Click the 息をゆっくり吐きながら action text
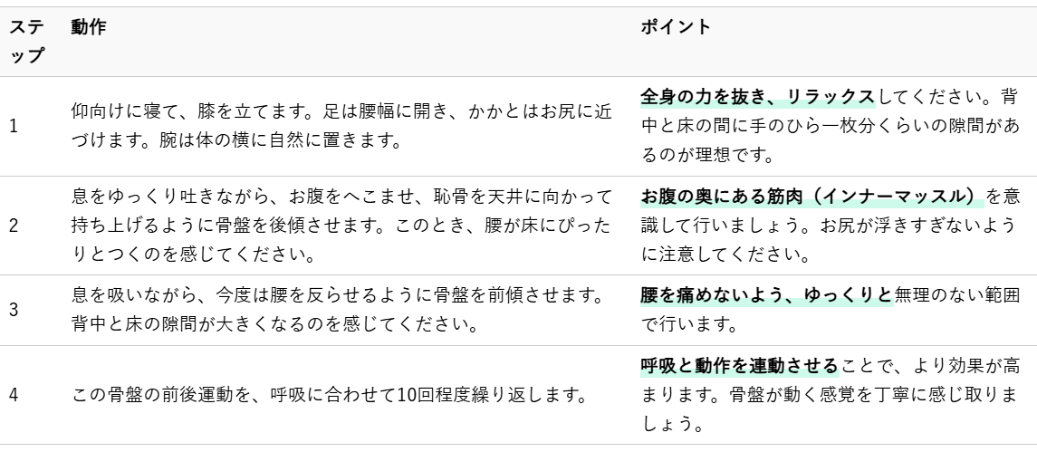This screenshot has height=452, width=1037. click(145, 196)
